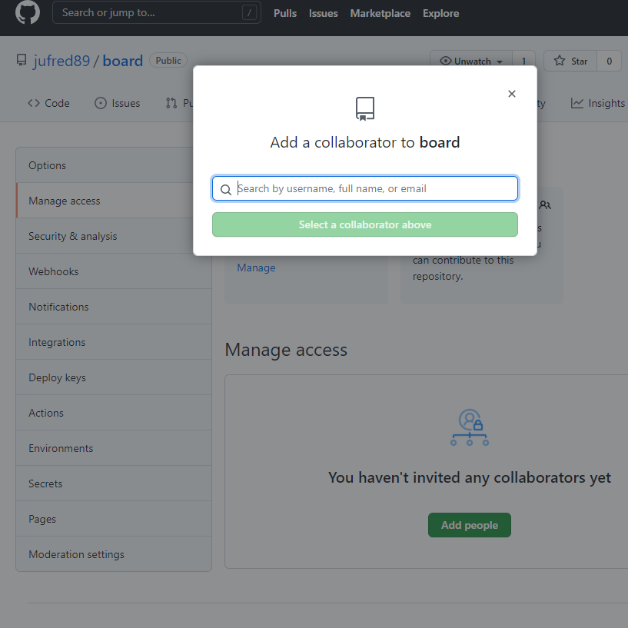Click the repository book icon in dialog
Image resolution: width=628 pixels, height=628 pixels.
365,108
